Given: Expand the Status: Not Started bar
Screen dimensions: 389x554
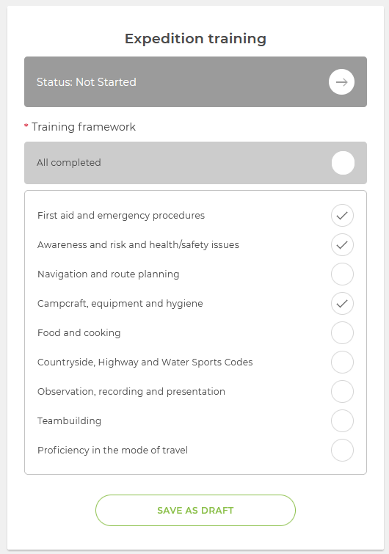Looking at the screenshot, I should 195,82.
